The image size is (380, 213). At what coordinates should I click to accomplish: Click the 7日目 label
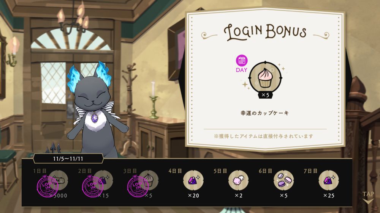[311, 171]
